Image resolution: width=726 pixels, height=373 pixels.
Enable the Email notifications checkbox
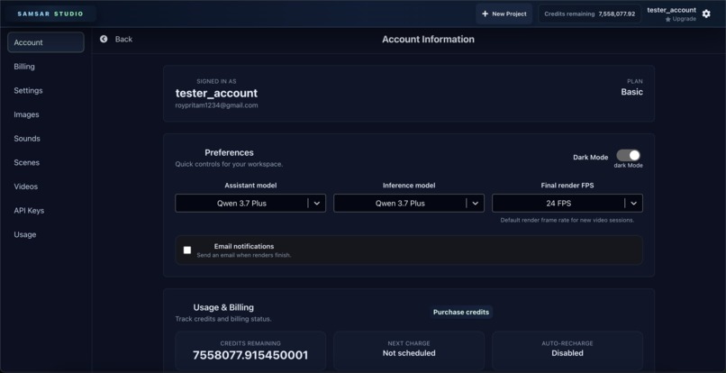(187, 250)
